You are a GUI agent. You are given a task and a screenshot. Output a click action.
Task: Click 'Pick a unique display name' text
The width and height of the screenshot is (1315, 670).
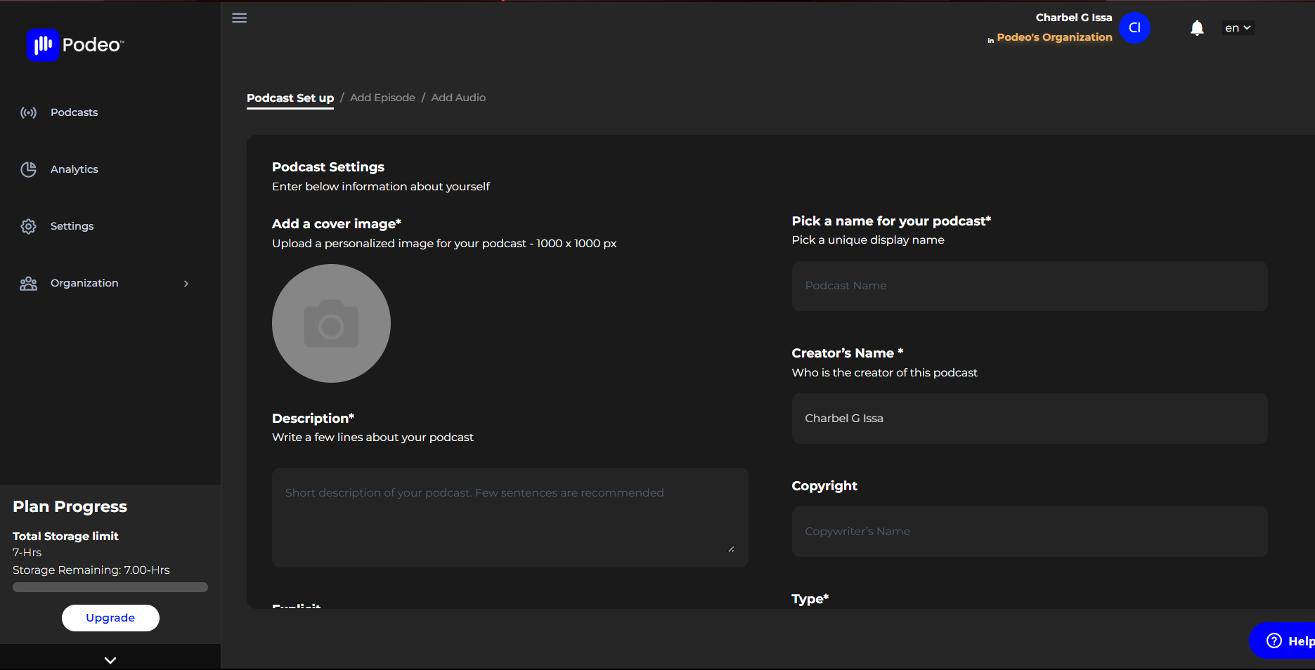[x=868, y=240]
